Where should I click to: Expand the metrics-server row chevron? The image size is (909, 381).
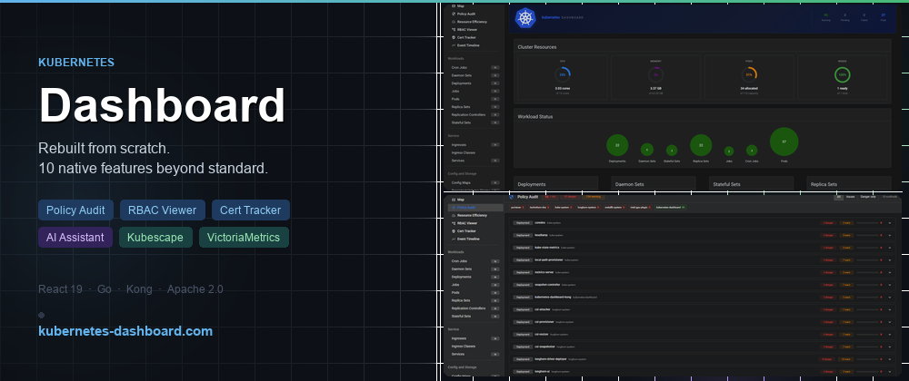tap(889, 272)
